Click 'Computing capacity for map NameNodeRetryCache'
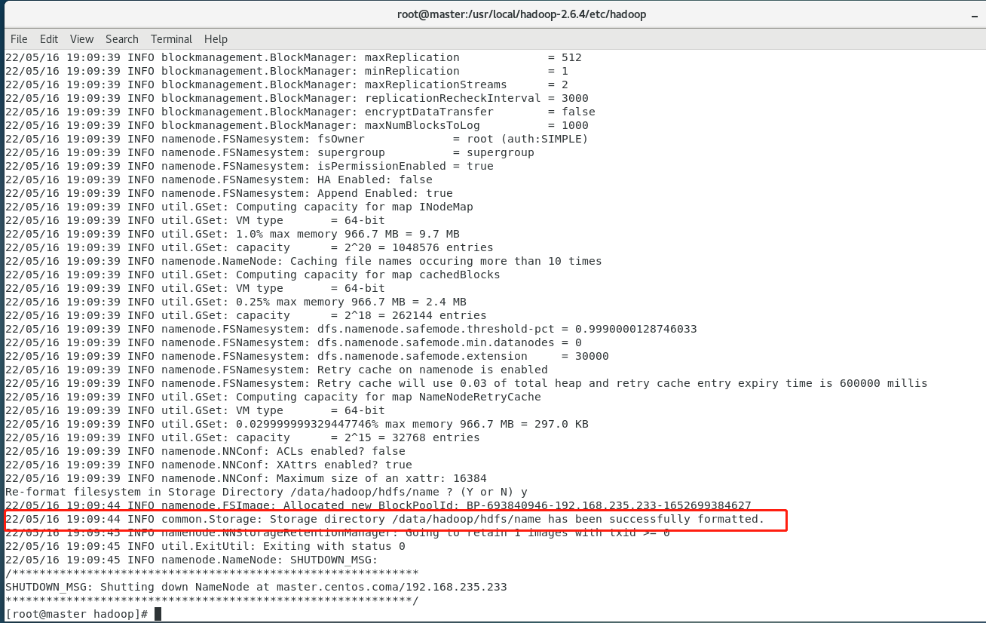986x623 pixels. tap(388, 397)
